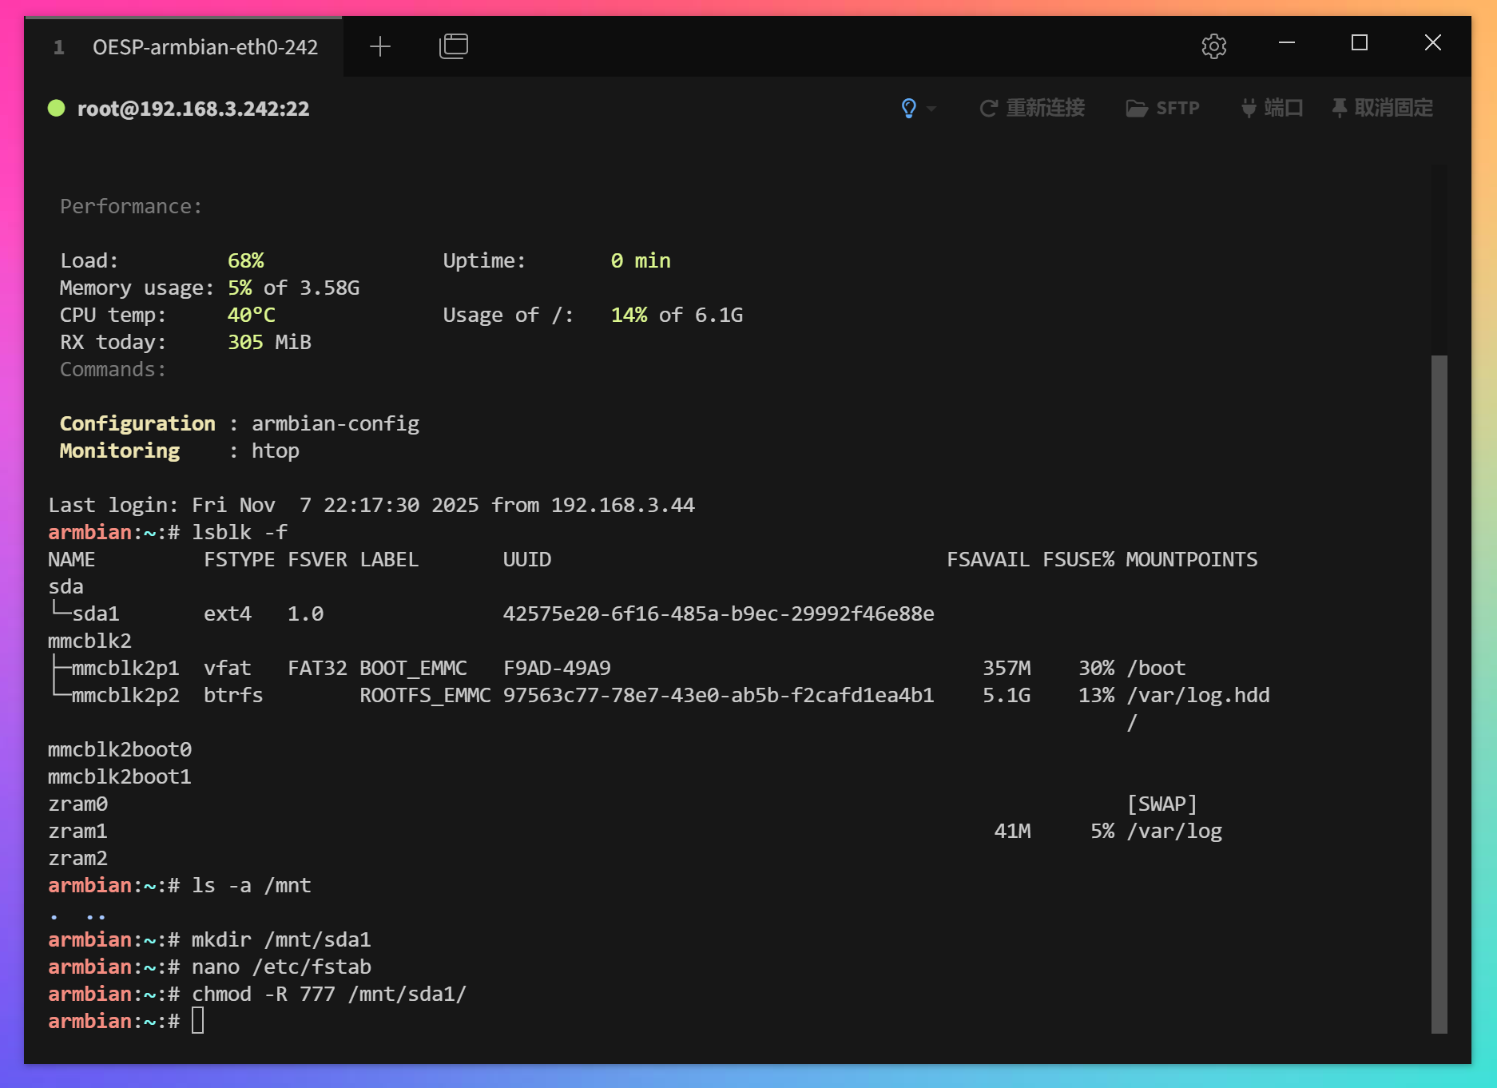Click the 'nano /etc/fstab' command line

(281, 967)
